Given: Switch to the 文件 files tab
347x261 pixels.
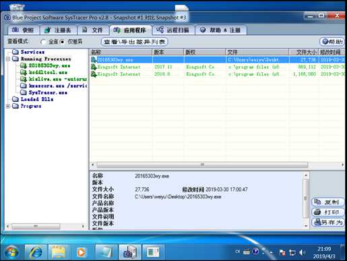Looking at the screenshot, I should click(93, 30).
